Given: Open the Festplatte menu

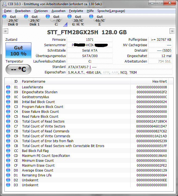Looking at the screenshot, I should [x=76, y=11].
